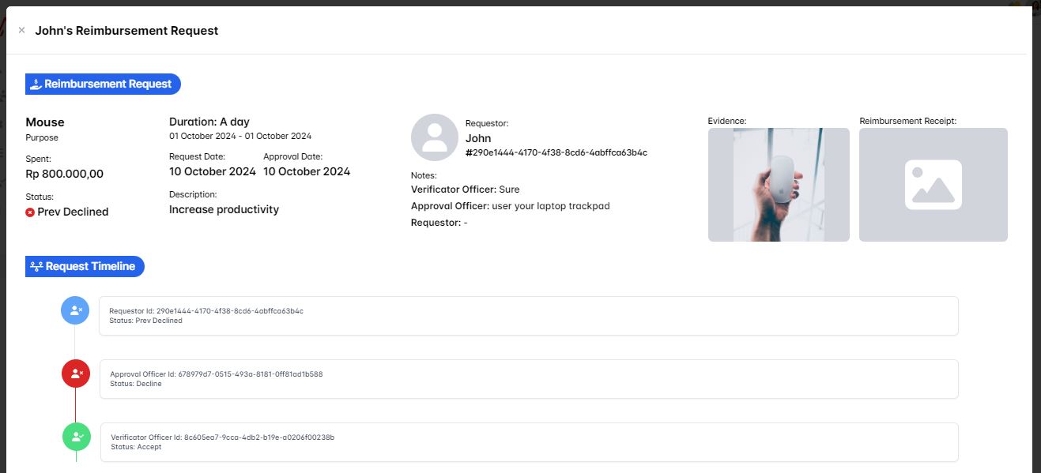This screenshot has height=473, width=1041.
Task: Select the Requestor Id timeline card
Action: (528, 316)
